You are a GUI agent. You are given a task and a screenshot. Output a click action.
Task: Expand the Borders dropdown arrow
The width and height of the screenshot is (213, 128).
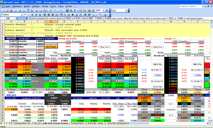click(96, 15)
